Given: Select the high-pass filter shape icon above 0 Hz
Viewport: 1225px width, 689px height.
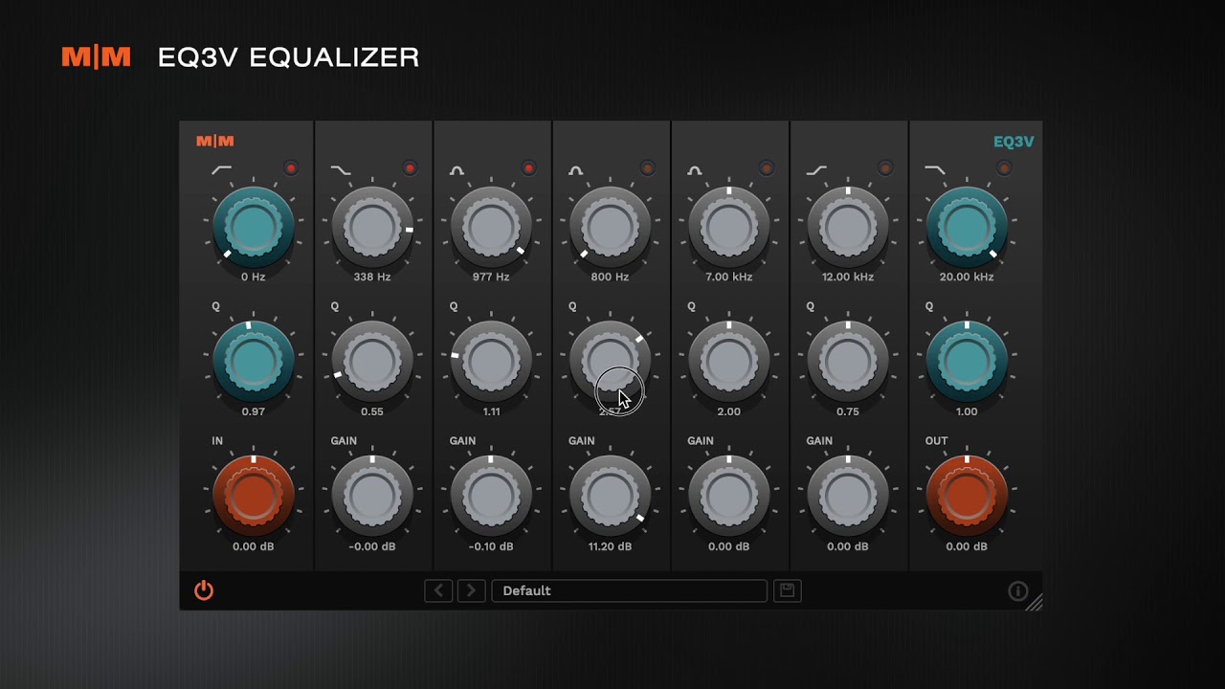Looking at the screenshot, I should 221,170.
